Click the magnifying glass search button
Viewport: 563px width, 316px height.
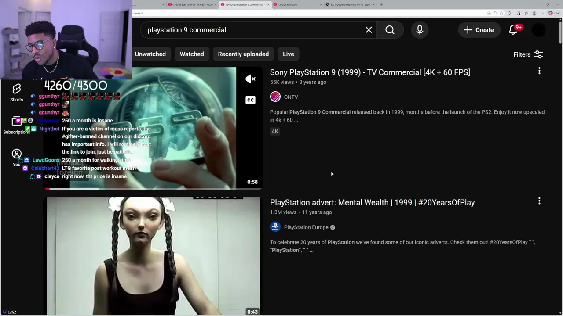[x=390, y=30]
